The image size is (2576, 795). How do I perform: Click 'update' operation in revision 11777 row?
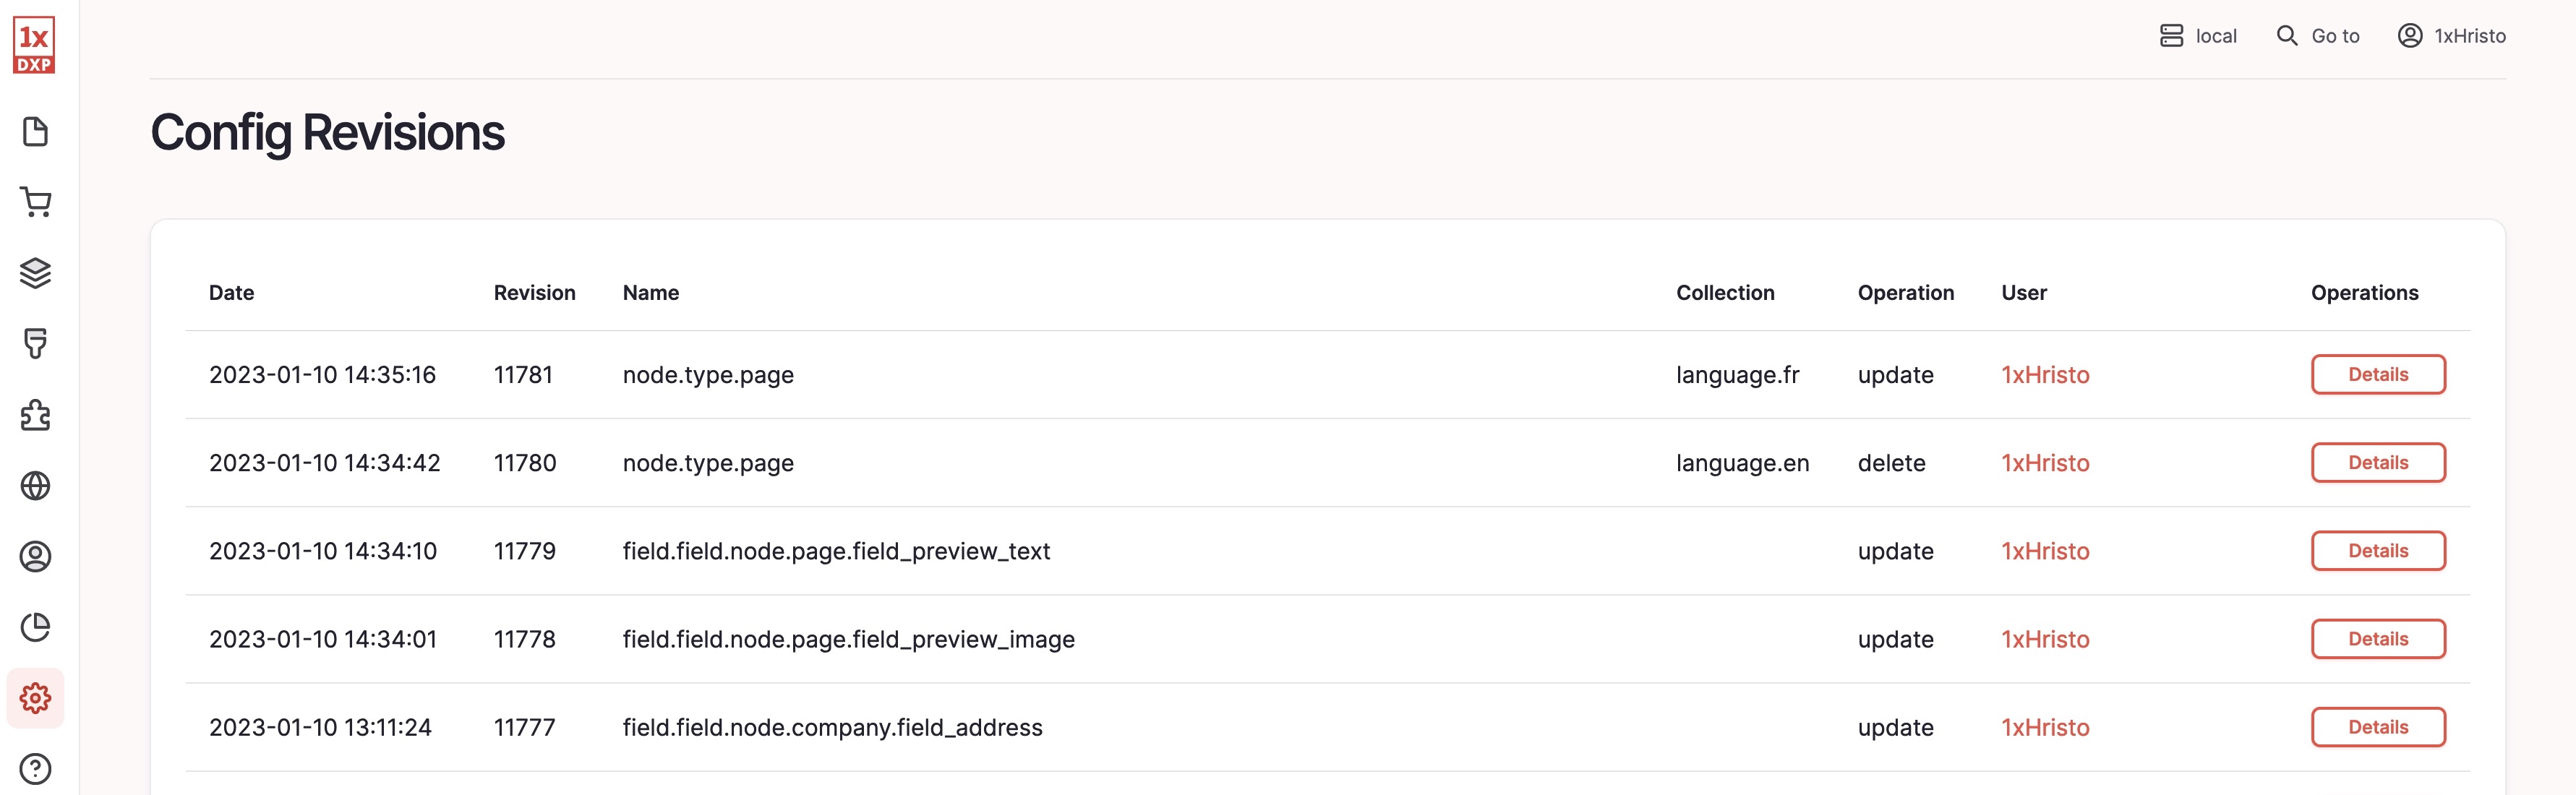[1895, 727]
